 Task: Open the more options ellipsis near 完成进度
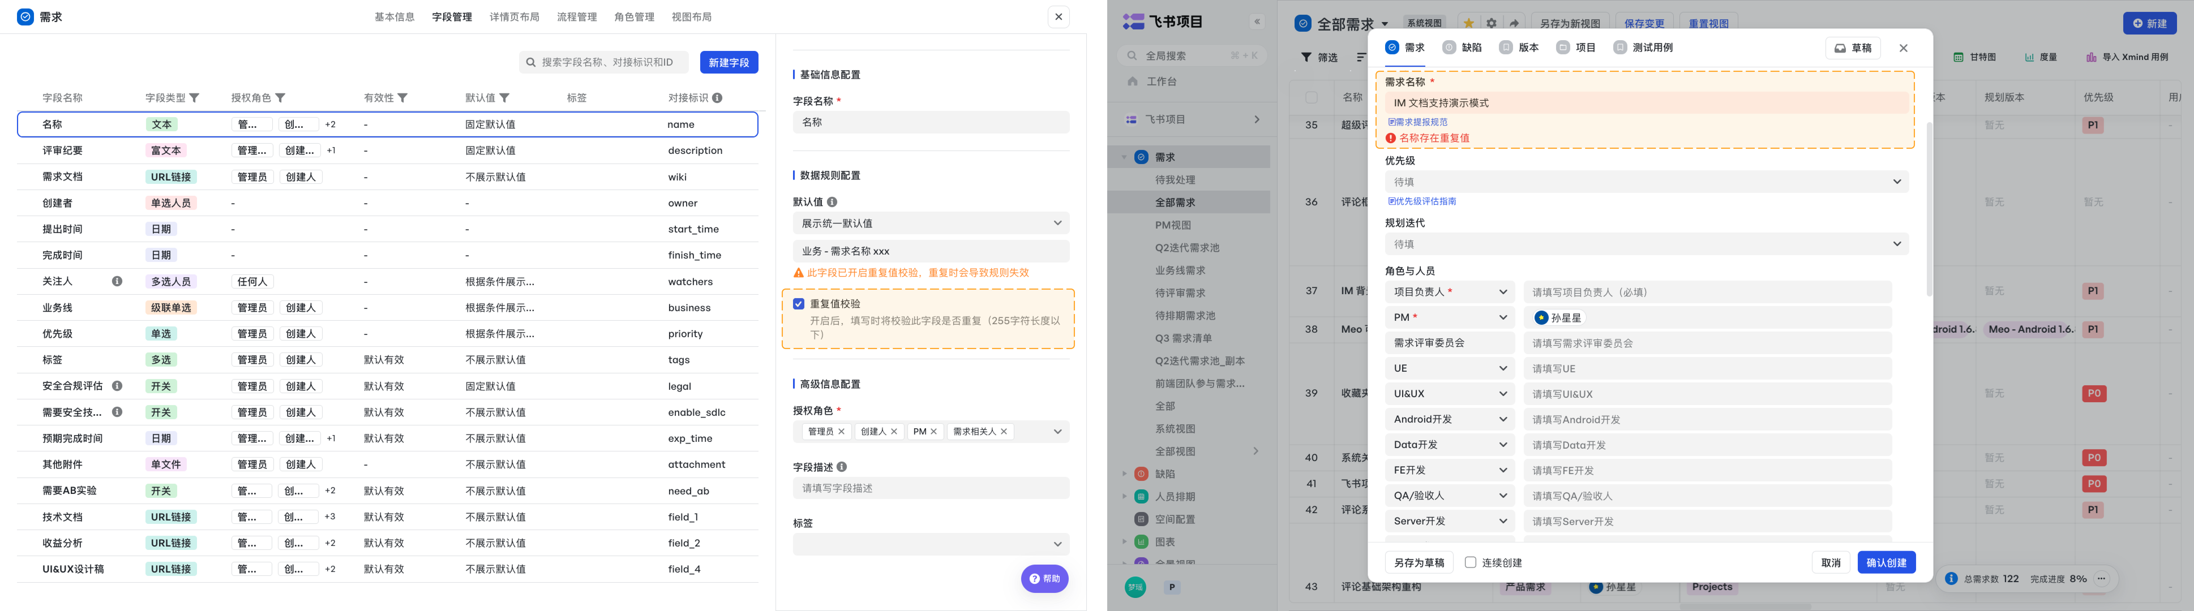(x=2101, y=579)
